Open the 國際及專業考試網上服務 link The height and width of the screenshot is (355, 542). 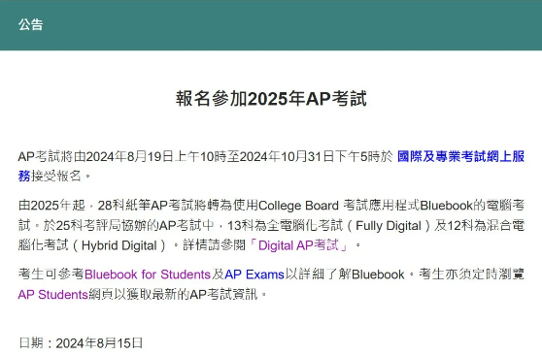[x=460, y=156]
